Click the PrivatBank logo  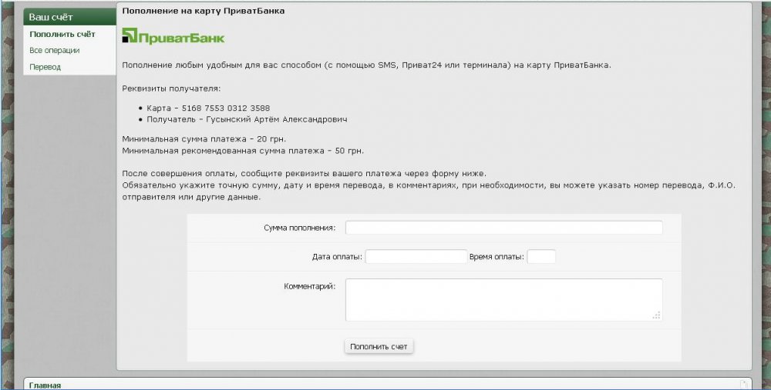tap(173, 36)
